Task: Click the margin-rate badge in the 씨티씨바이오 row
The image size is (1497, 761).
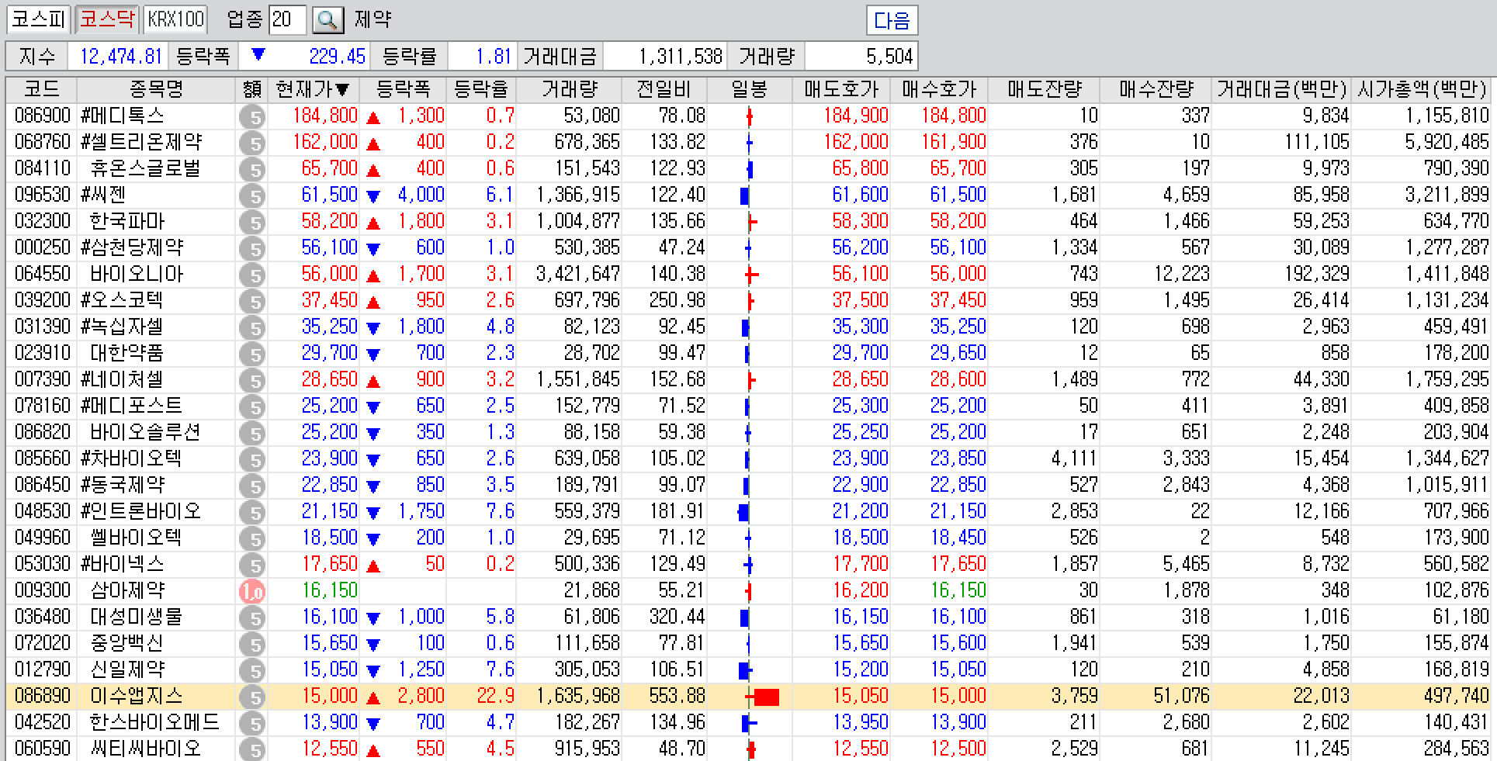Action: pyautogui.click(x=252, y=750)
